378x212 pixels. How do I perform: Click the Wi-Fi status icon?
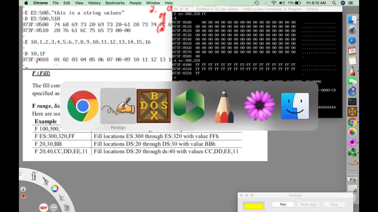pyautogui.click(x=274, y=3)
